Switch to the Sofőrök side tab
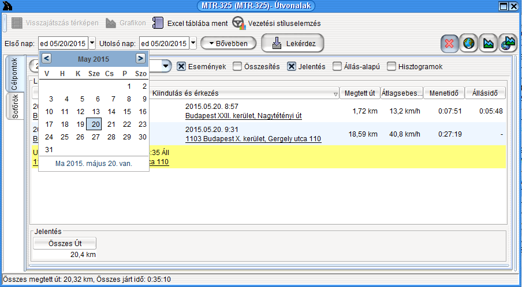The height and width of the screenshot is (287, 522). 15,106
